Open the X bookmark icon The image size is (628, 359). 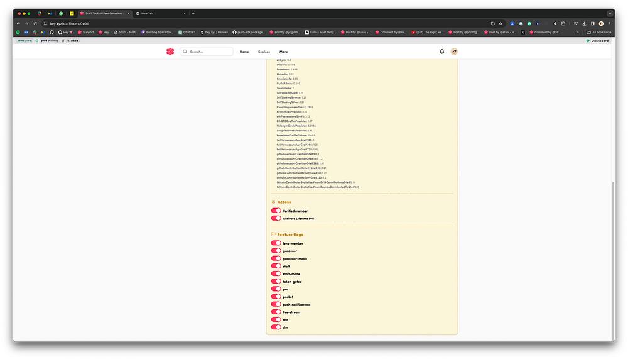point(522,32)
